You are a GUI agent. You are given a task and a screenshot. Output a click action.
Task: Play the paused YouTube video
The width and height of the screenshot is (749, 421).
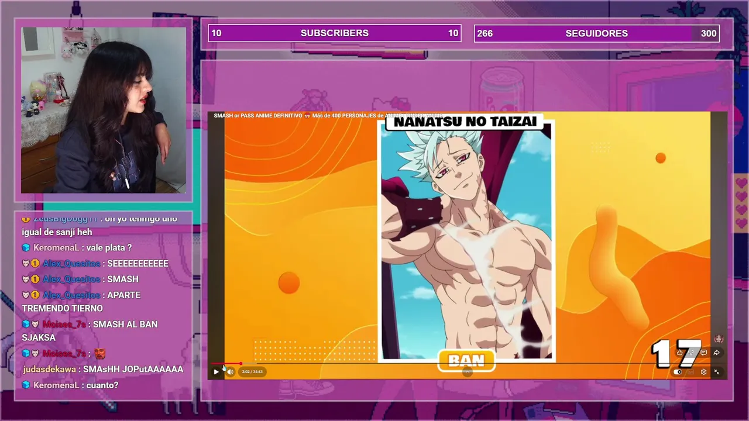click(216, 372)
